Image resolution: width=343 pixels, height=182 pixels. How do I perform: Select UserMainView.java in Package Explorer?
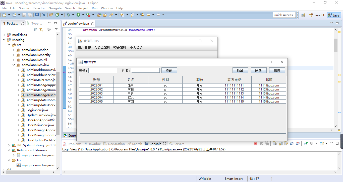pos(40,125)
